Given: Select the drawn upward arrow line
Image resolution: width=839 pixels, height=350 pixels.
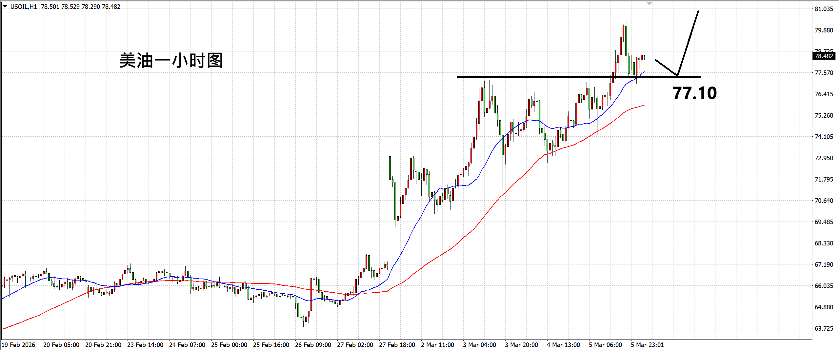Looking at the screenshot, I should pos(689,43).
